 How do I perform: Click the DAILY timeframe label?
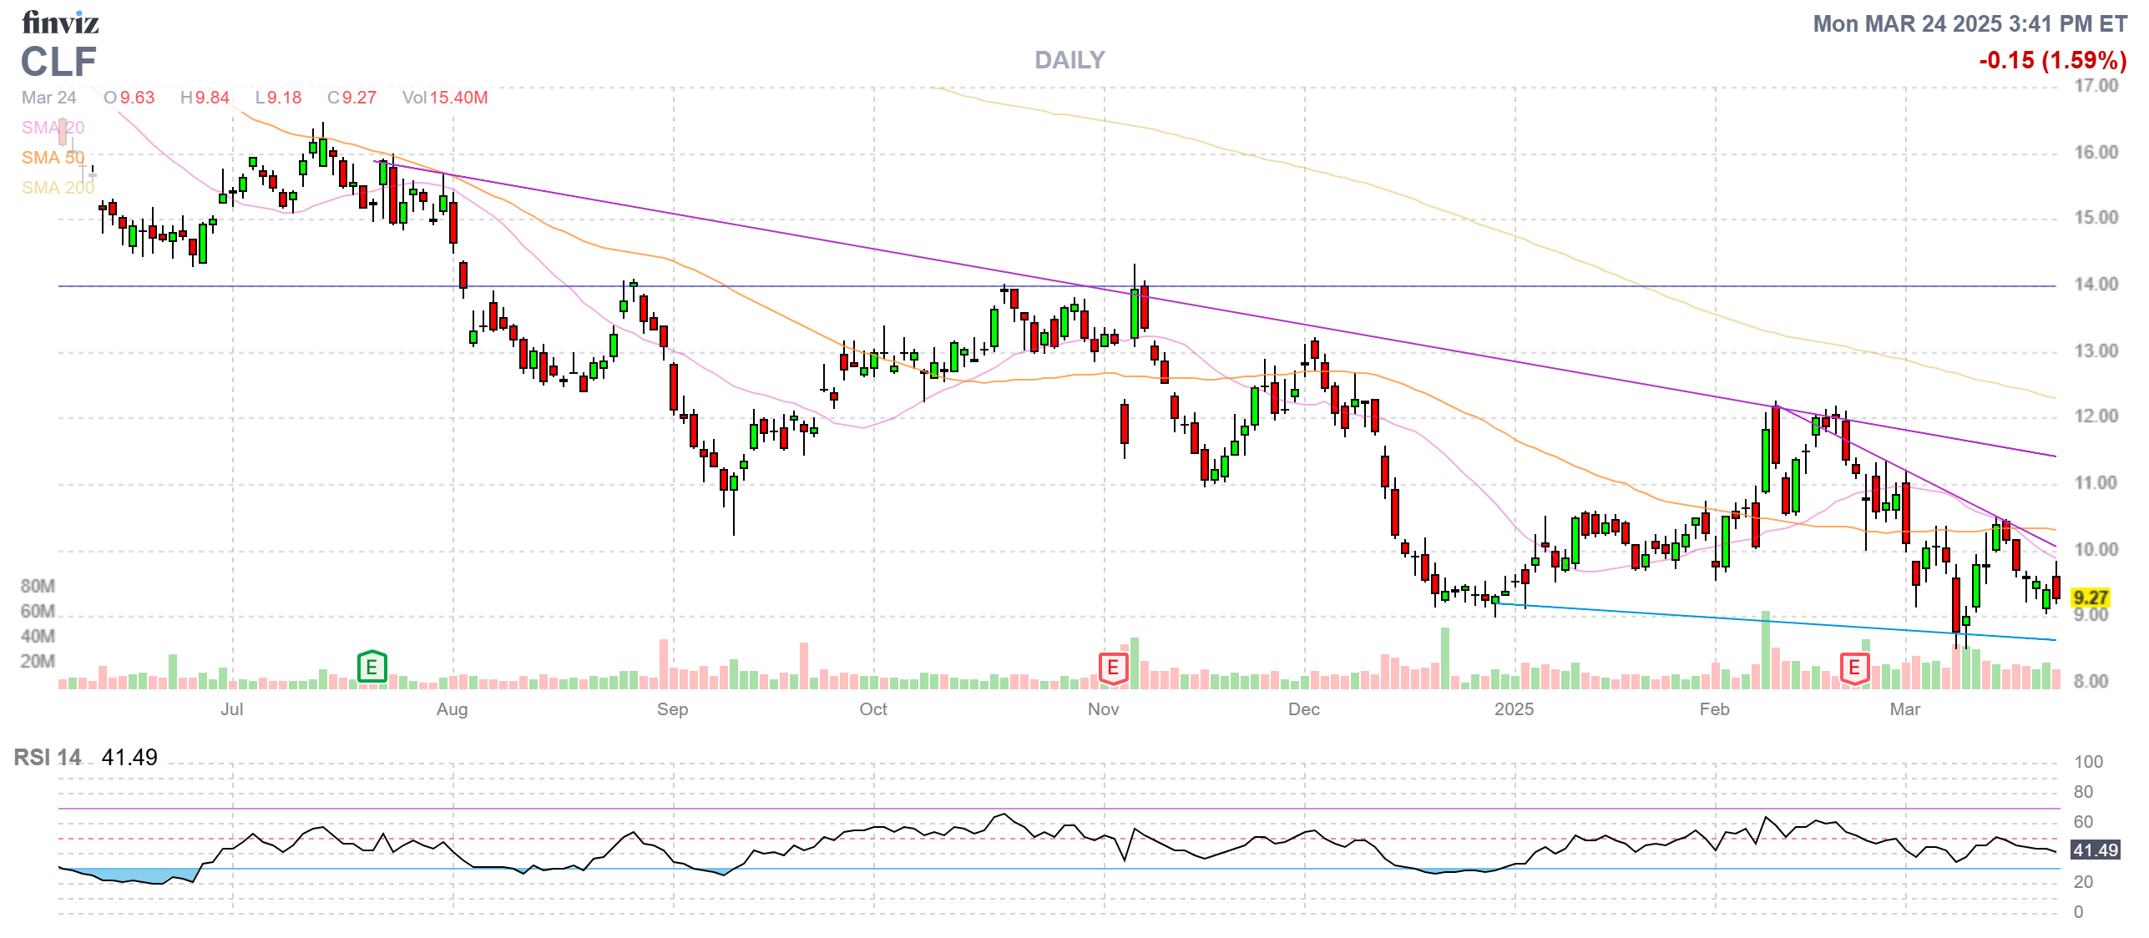click(1069, 60)
